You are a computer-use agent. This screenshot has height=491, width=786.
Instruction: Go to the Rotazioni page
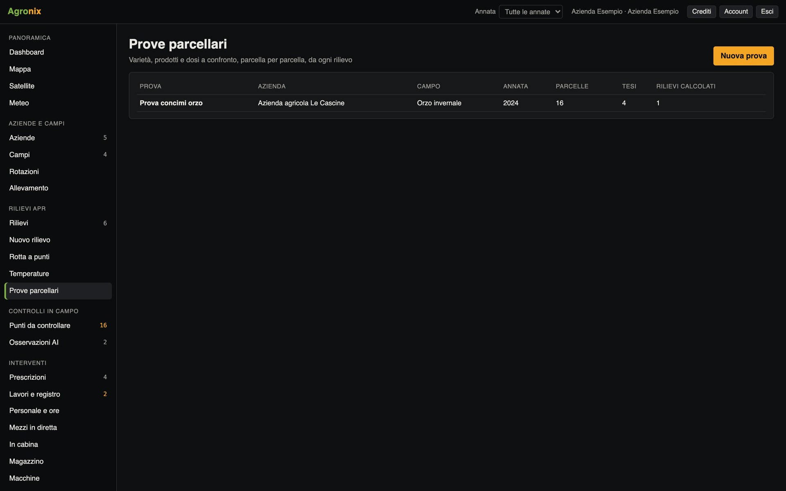coord(58,171)
